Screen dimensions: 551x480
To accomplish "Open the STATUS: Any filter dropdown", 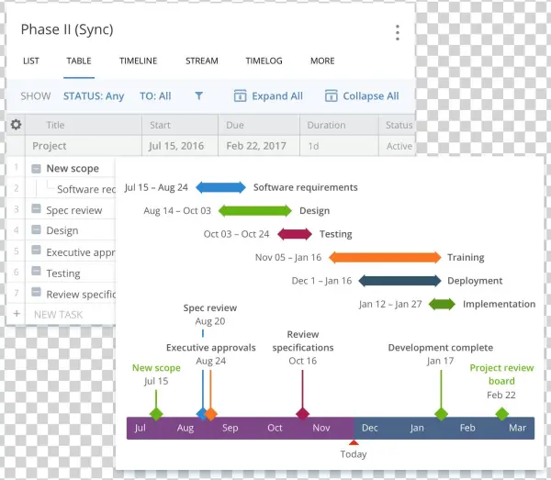I will click(93, 95).
